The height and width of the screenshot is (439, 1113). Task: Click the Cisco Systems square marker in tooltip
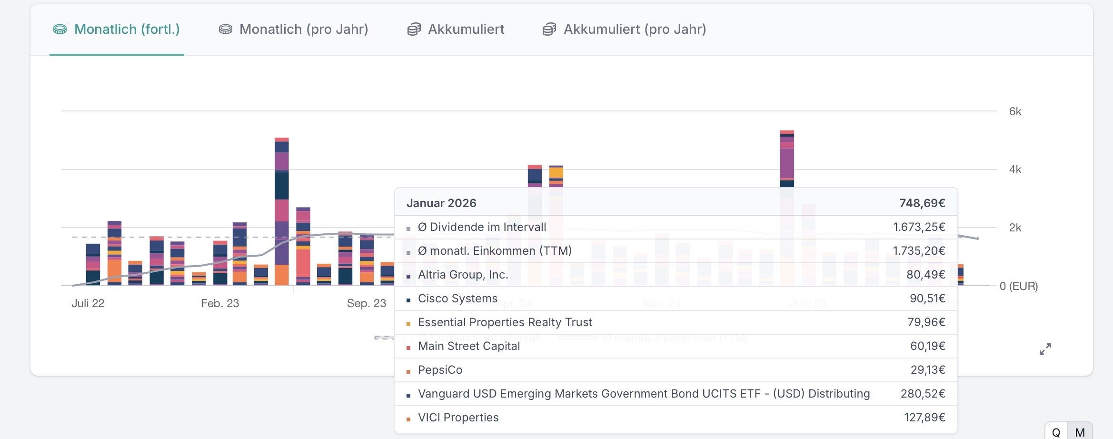pyautogui.click(x=408, y=300)
